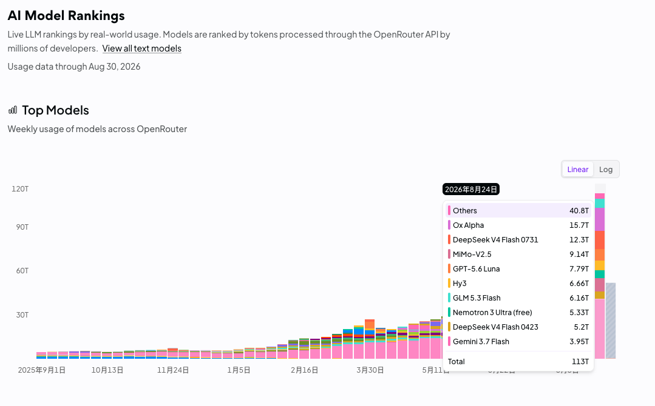Click the DeepSeek V4 Flash 0731 legend swatch
Viewport: 655px width, 406px height.
(x=449, y=240)
